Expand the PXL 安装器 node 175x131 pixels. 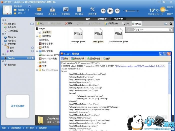point(37,51)
